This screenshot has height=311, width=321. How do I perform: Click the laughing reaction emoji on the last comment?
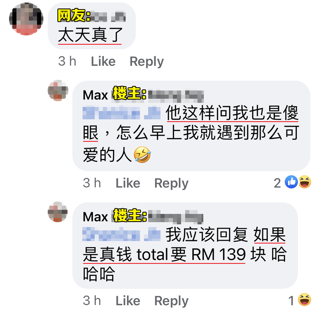pos(305,299)
